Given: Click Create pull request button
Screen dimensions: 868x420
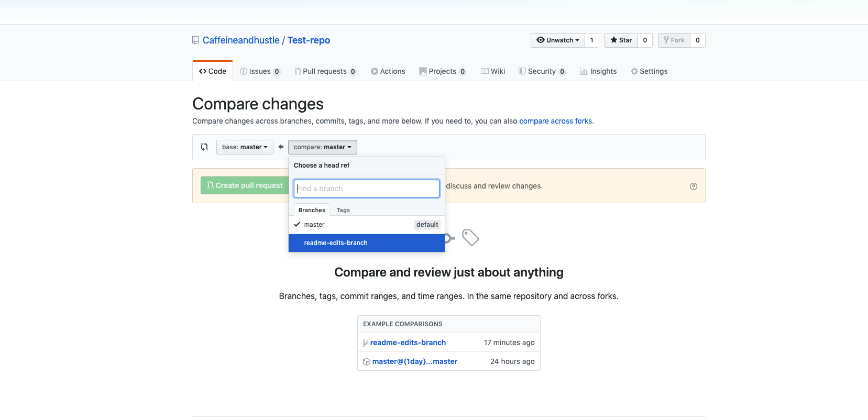Looking at the screenshot, I should [245, 185].
